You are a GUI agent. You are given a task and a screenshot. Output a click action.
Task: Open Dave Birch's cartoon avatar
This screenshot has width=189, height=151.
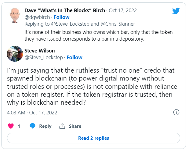15,15
